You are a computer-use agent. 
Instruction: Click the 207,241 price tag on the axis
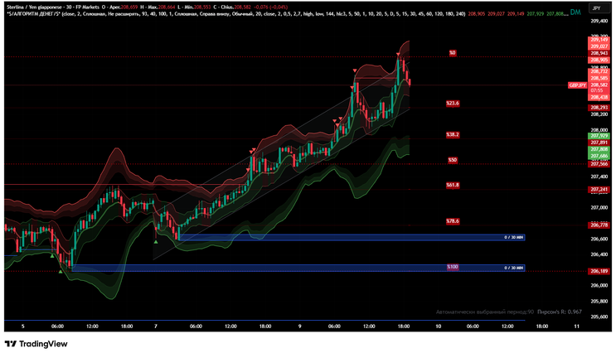tap(599, 189)
